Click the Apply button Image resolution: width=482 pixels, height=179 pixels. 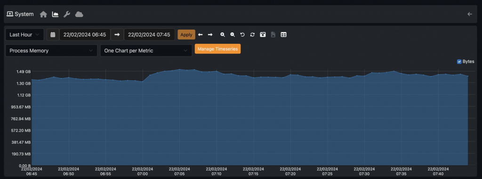(186, 35)
